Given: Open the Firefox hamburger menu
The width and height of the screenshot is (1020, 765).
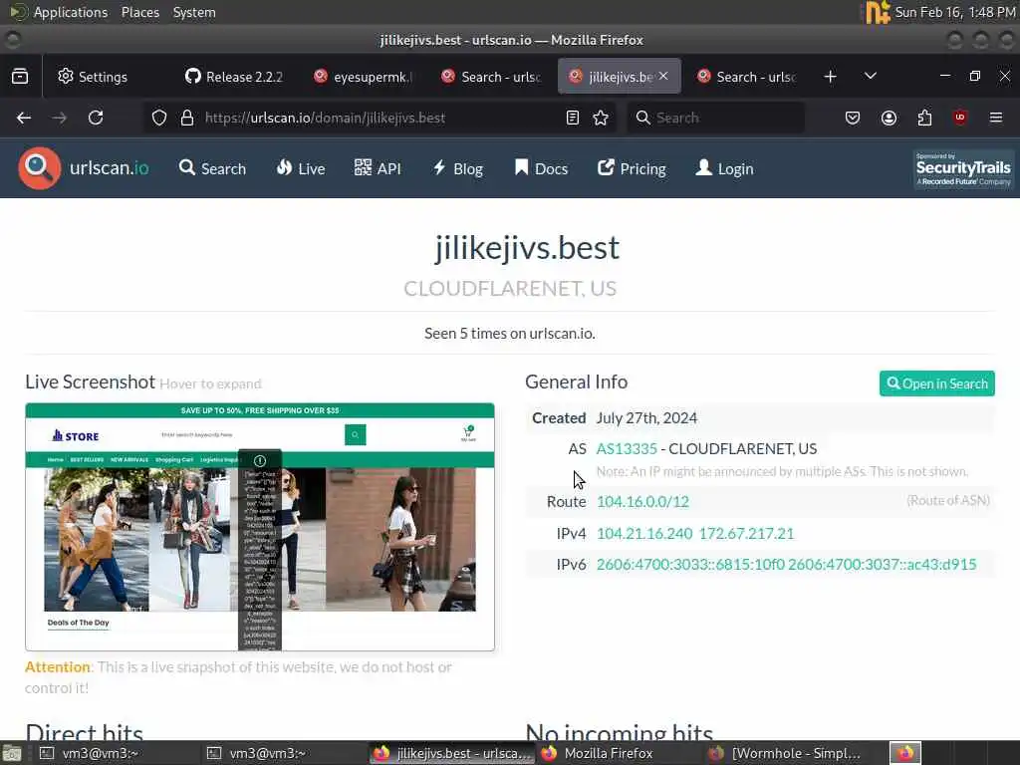Looking at the screenshot, I should [x=996, y=118].
